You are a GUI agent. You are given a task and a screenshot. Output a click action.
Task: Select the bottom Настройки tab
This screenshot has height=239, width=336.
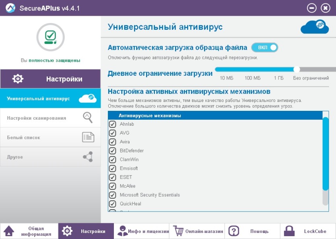(x=86, y=231)
